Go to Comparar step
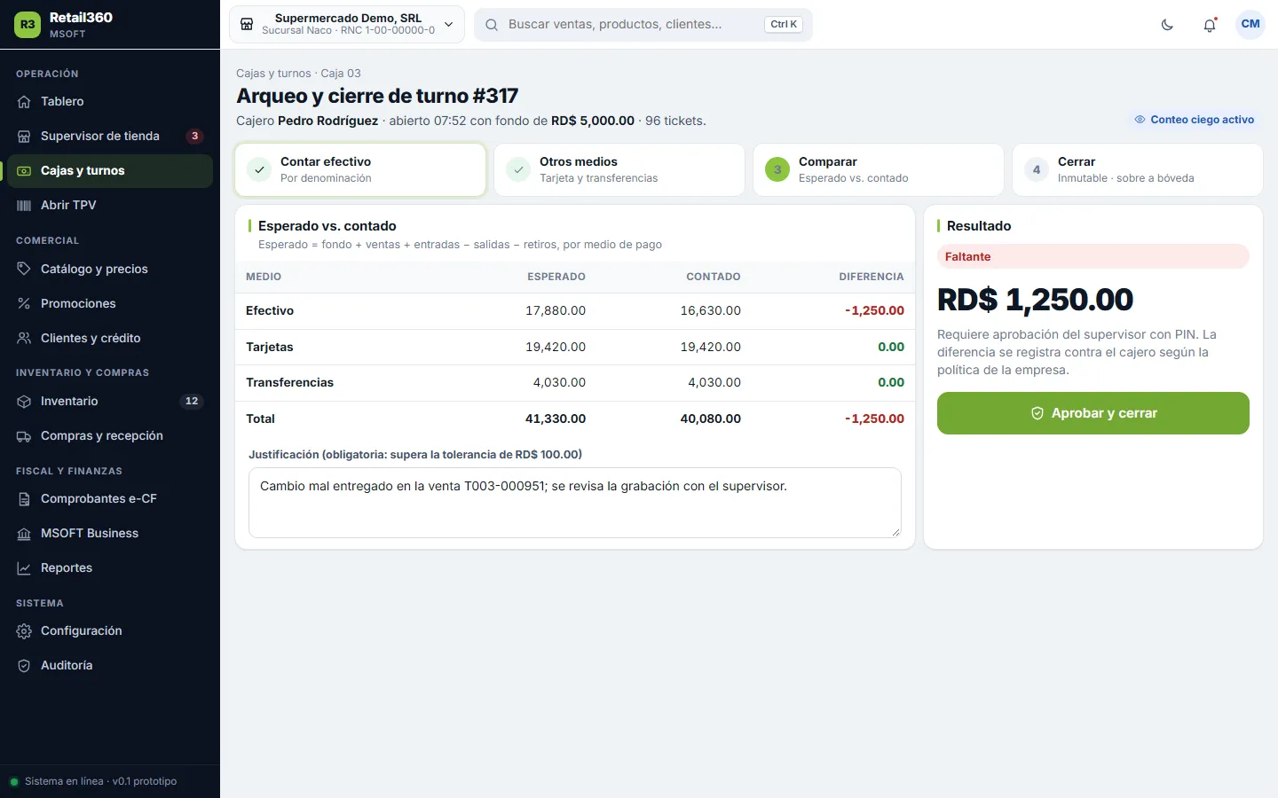The width and height of the screenshot is (1278, 798). coord(879,169)
